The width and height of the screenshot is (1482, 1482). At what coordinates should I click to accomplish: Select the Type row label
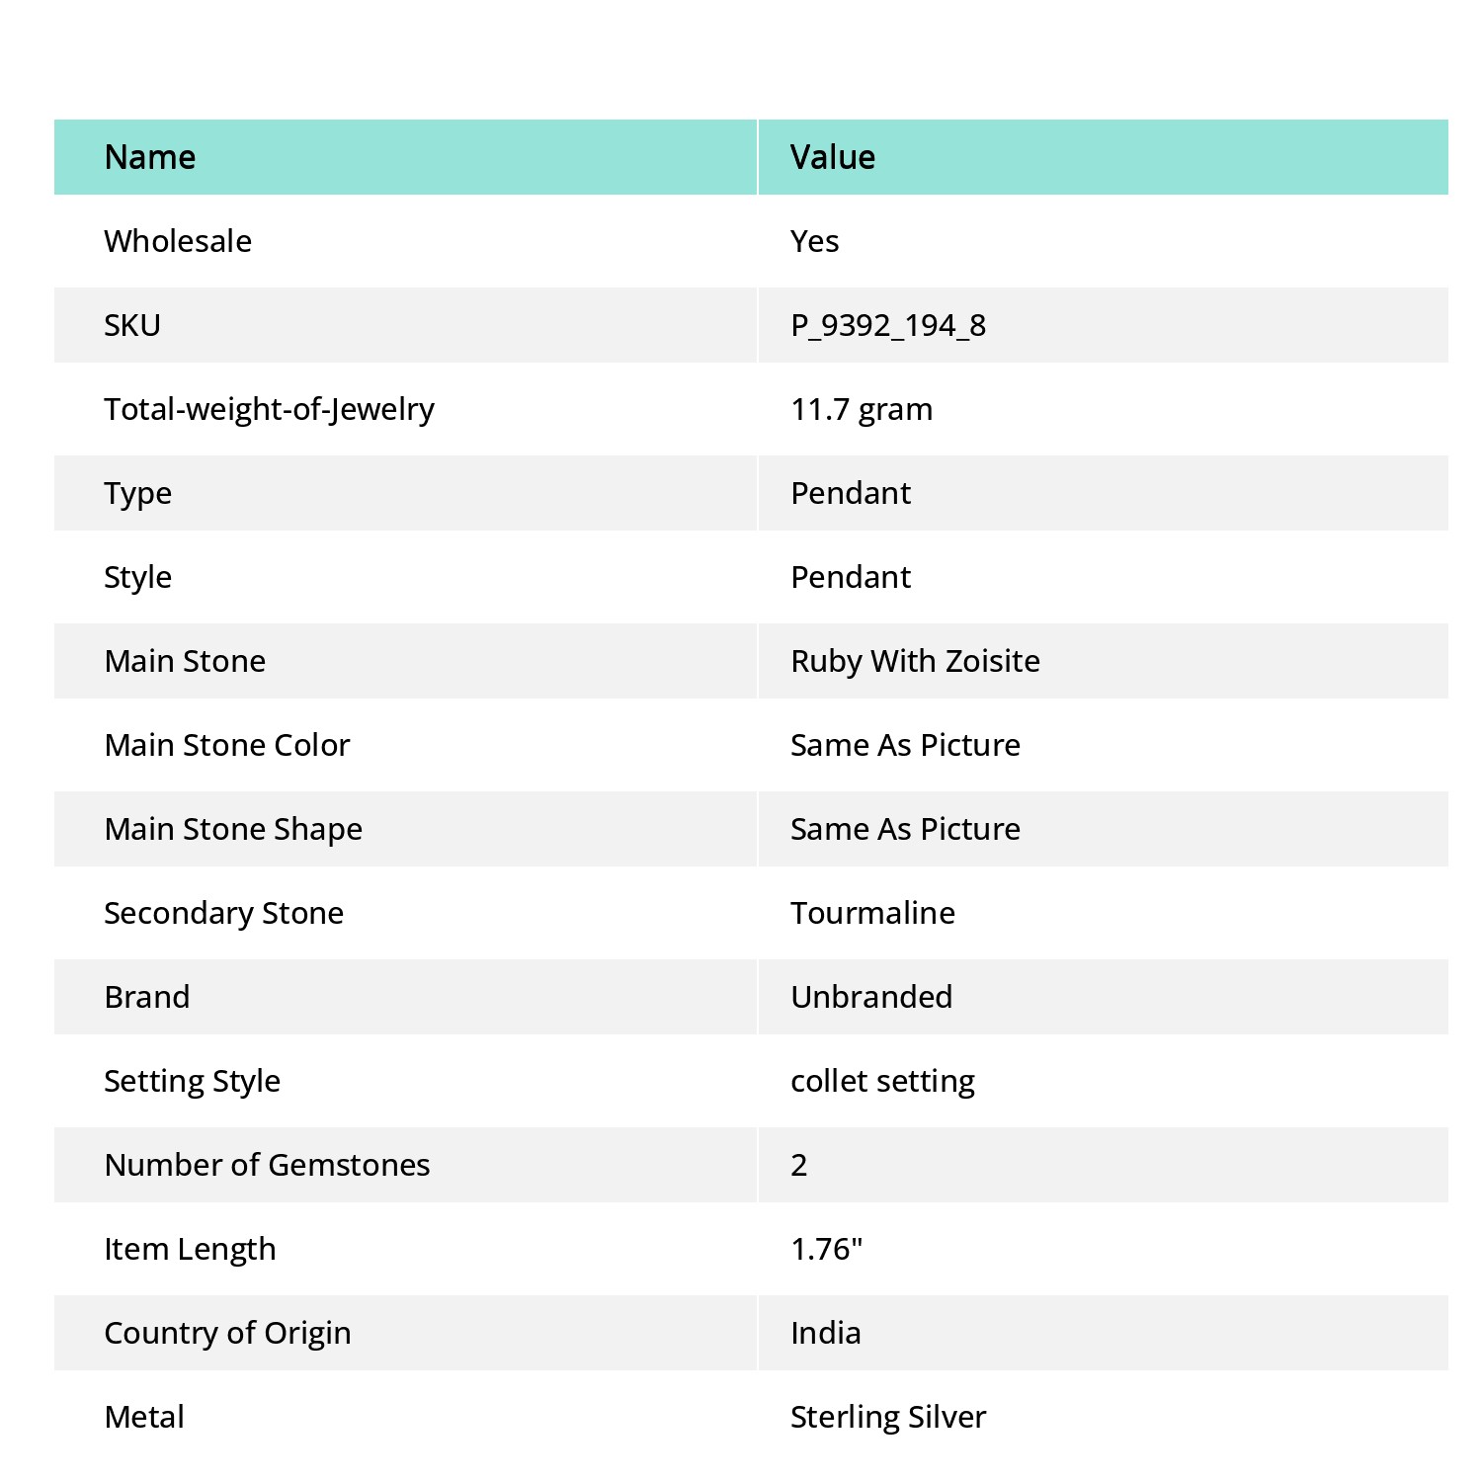click(138, 494)
